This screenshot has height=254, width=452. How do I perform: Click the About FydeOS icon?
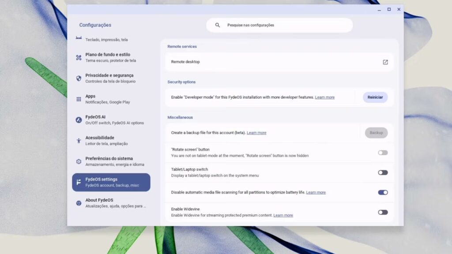click(x=79, y=203)
